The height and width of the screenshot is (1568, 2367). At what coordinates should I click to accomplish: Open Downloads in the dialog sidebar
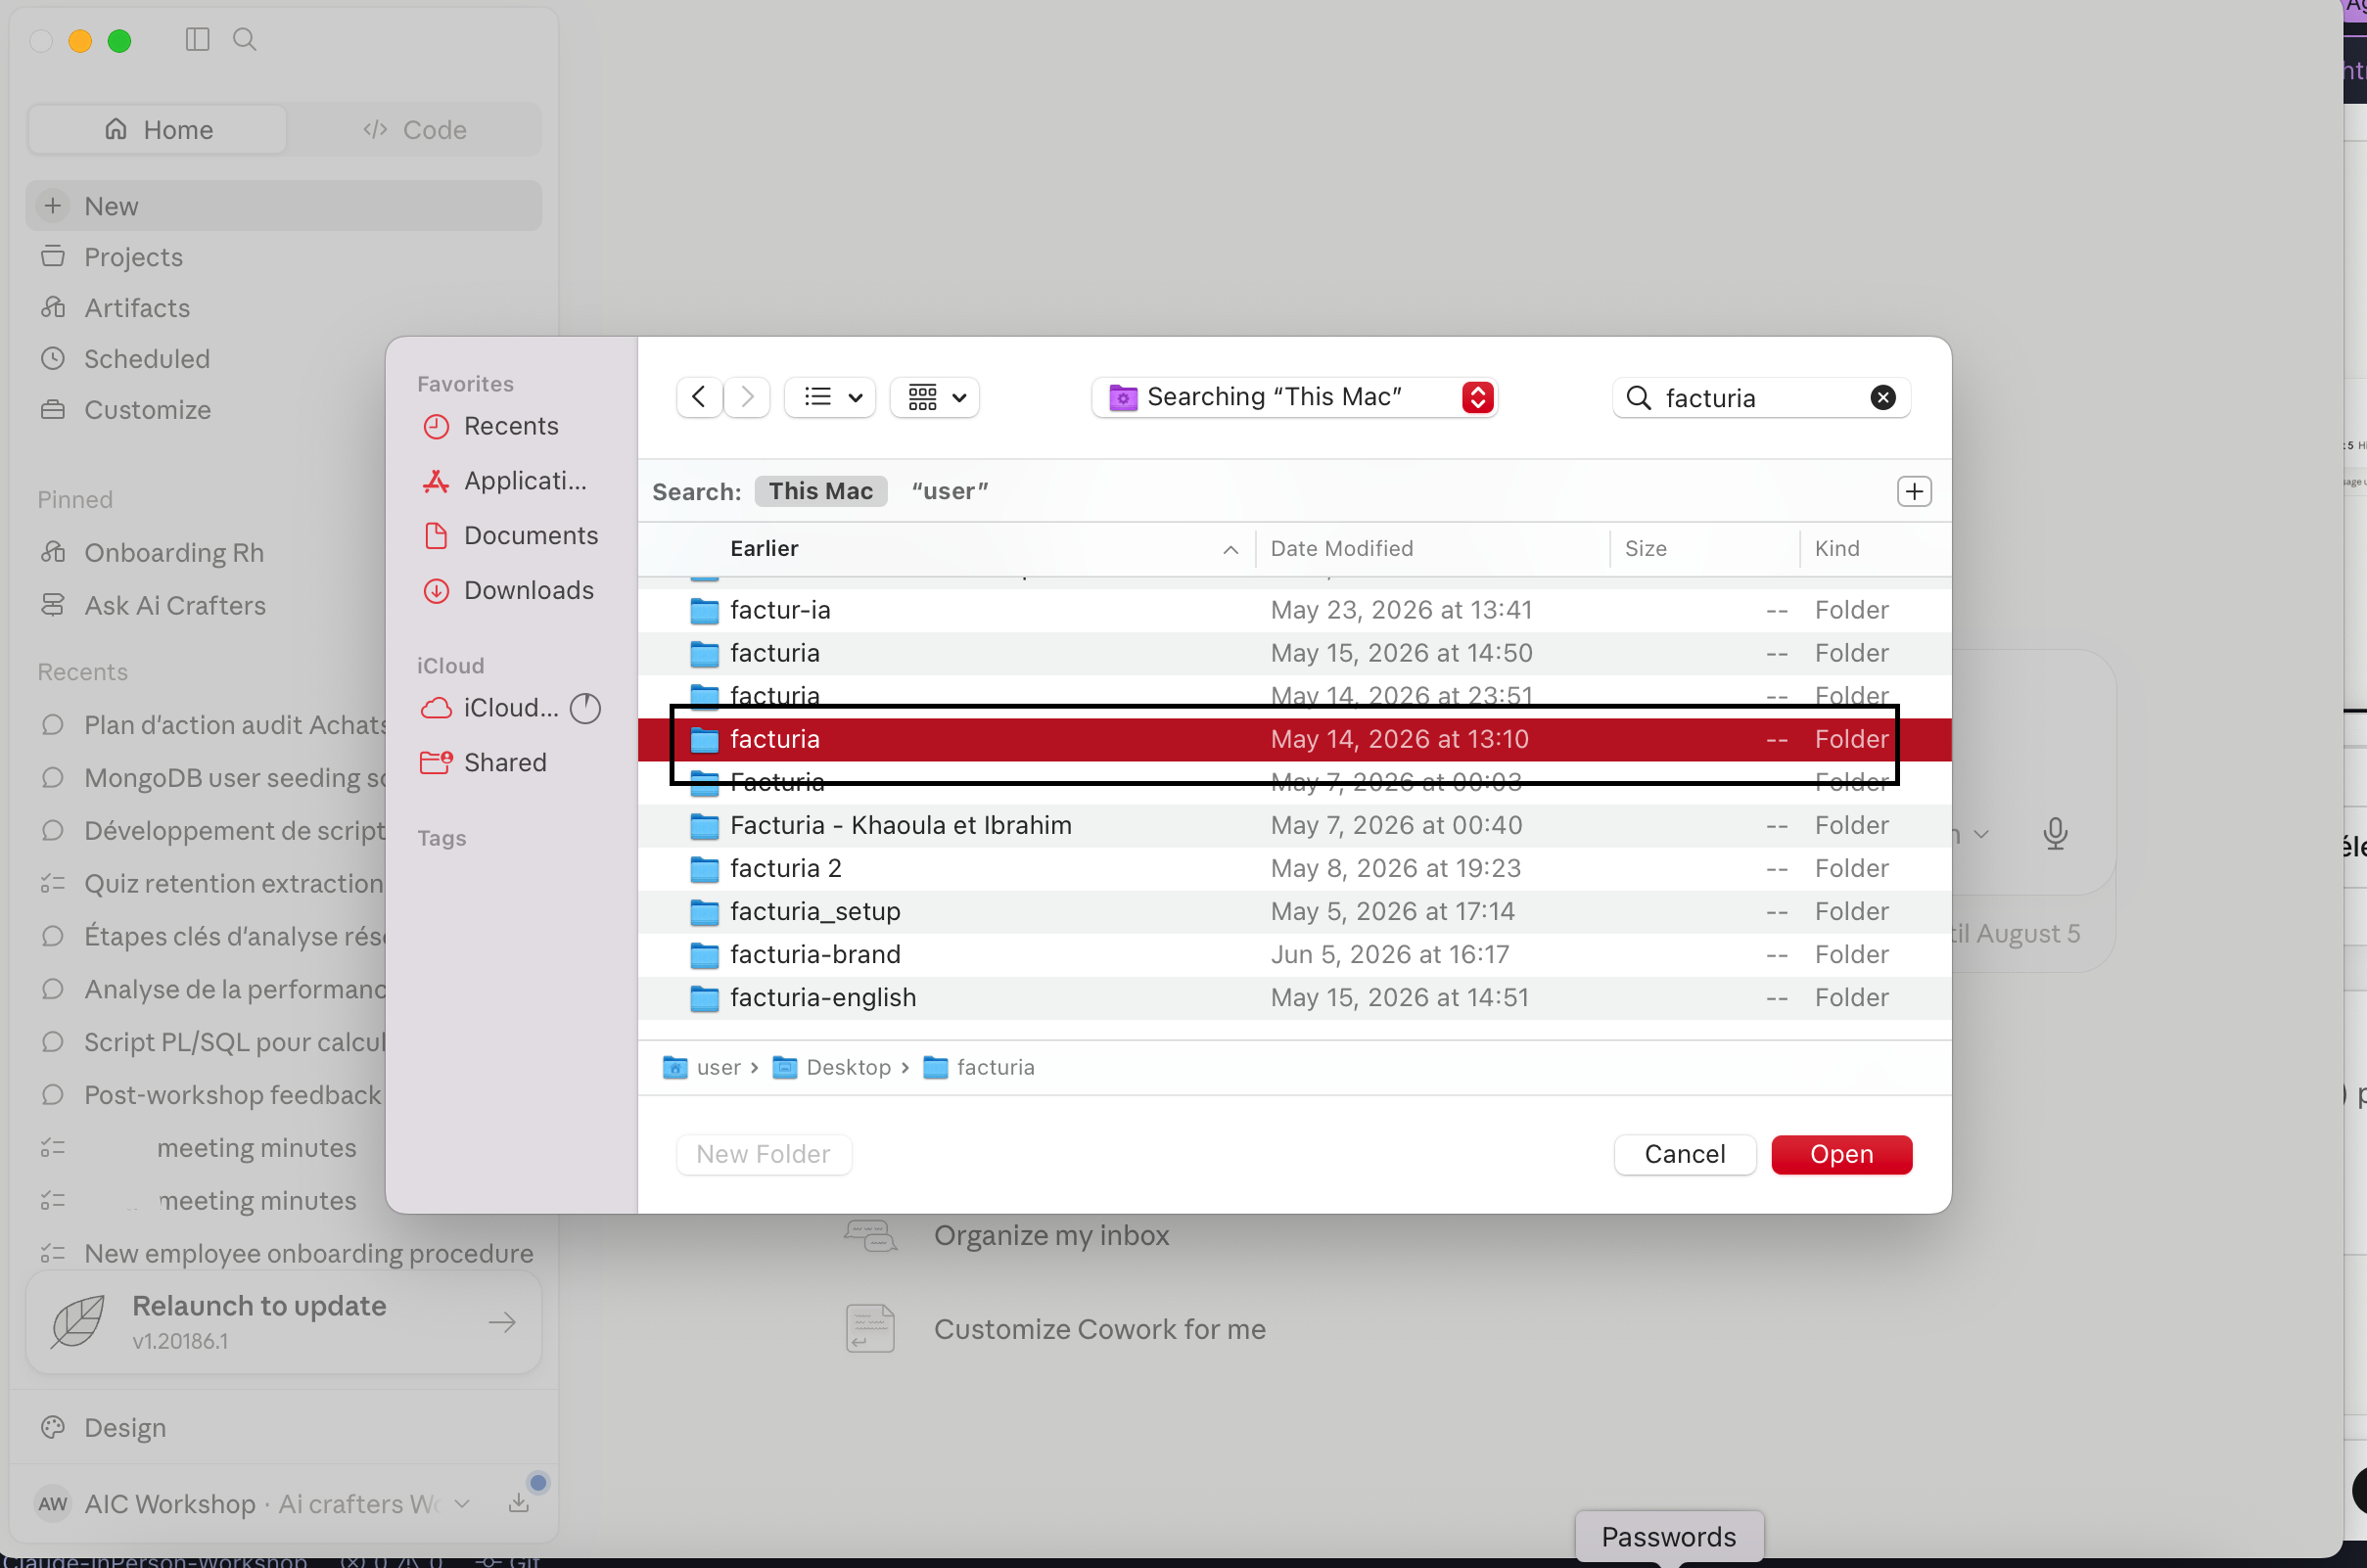[x=510, y=590]
